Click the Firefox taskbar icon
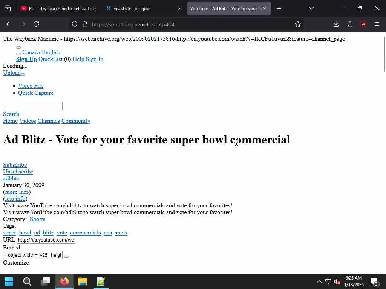386x289 pixels. (x=64, y=281)
